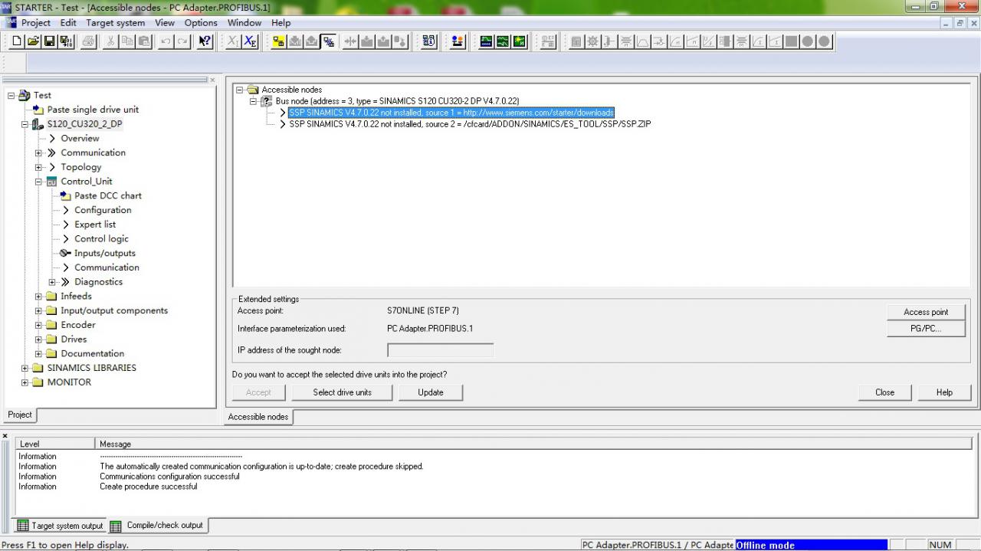Click the Select drive units button
Viewport: 981px width, 551px height.
[342, 392]
